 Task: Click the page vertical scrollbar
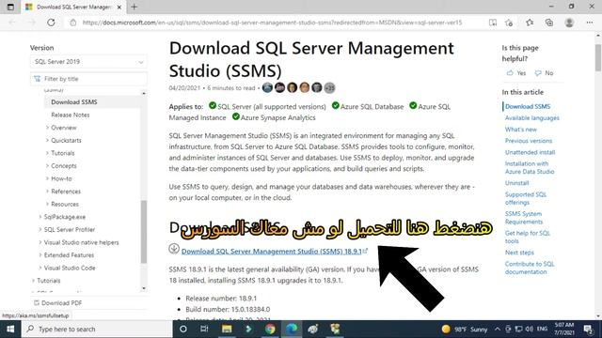[x=598, y=57]
